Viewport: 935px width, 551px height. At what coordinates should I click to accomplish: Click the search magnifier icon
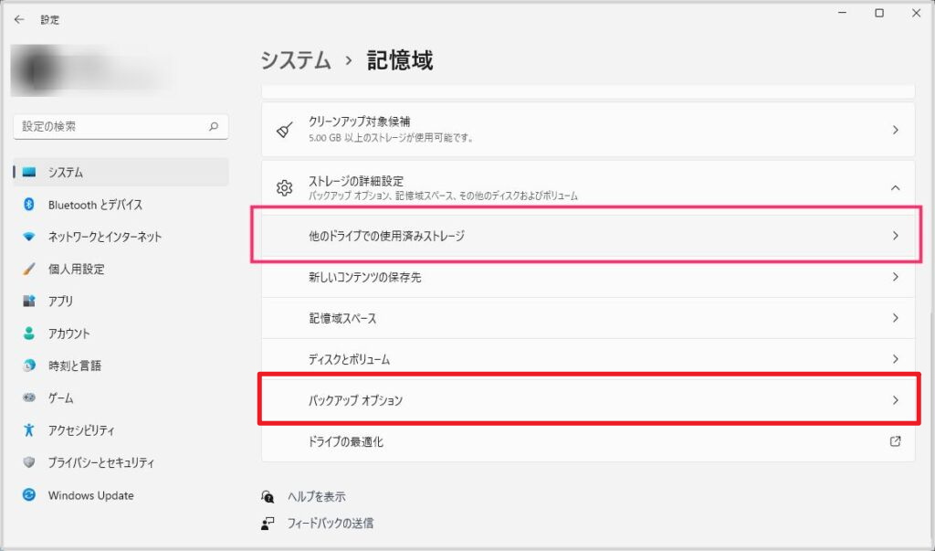[214, 126]
